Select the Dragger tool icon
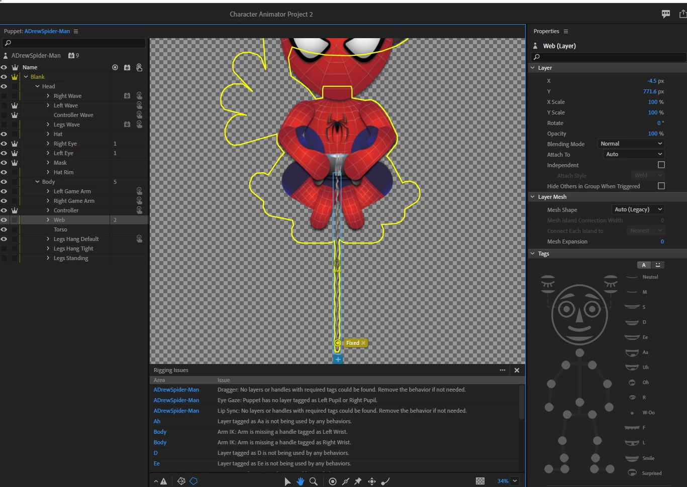The image size is (687, 487). 372,481
